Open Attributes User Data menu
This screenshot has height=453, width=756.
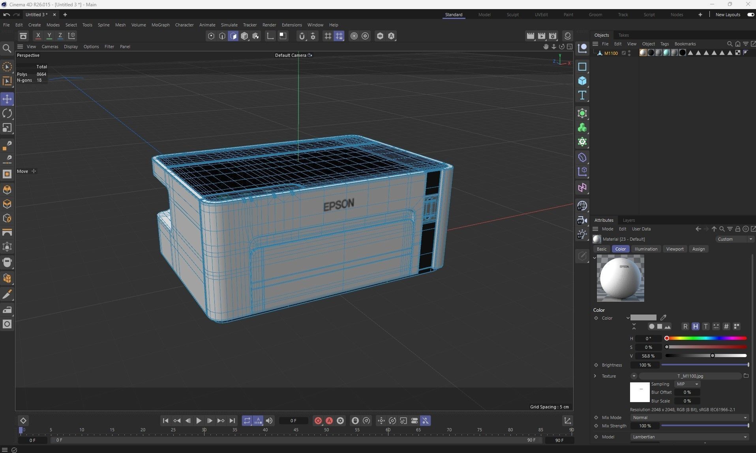point(641,229)
